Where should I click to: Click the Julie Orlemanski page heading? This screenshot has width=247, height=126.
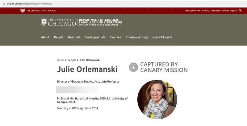pos(87,69)
